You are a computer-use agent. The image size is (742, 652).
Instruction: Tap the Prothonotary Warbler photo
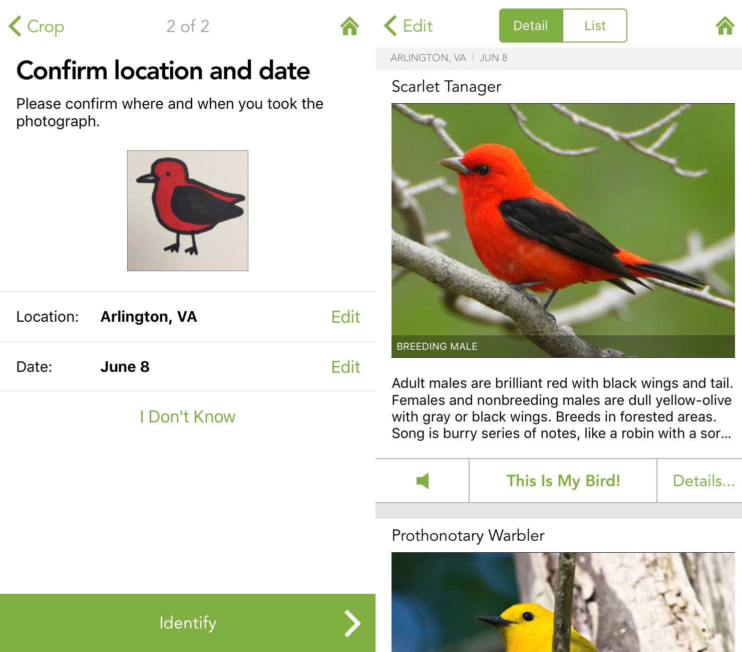pos(563,602)
